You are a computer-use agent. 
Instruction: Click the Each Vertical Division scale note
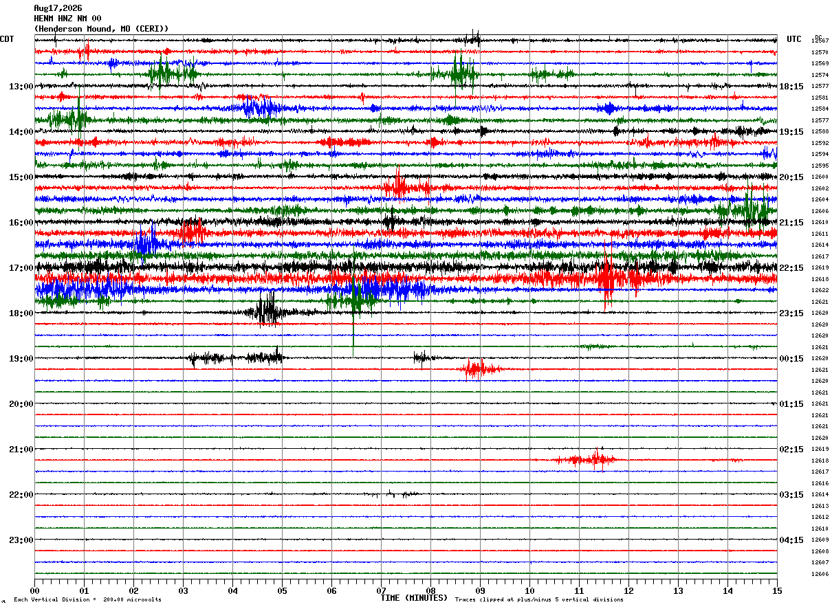(x=88, y=600)
